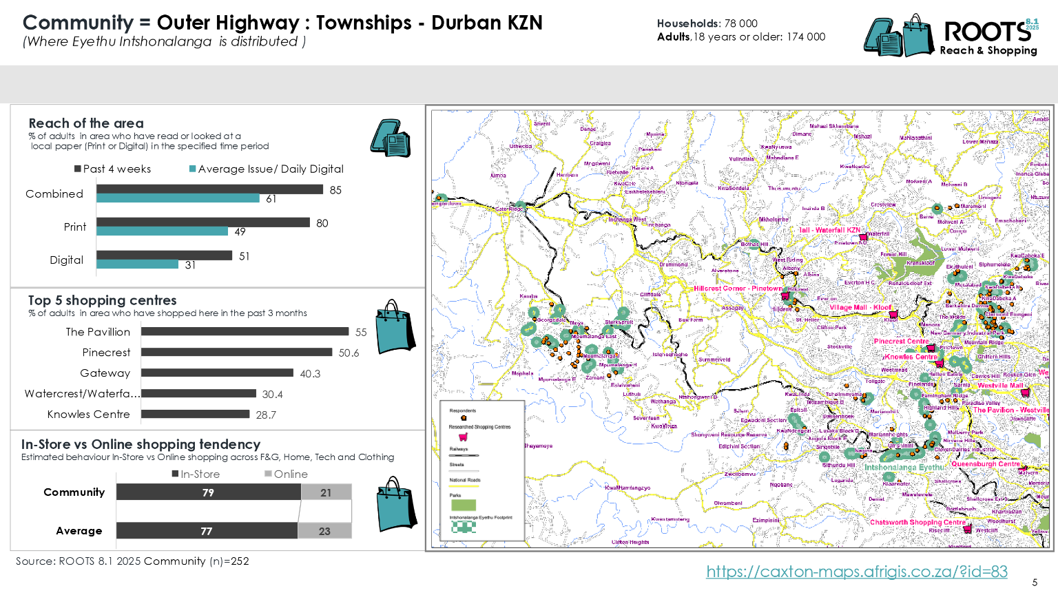Click the Pinecrest Centre cart marker on map
The image size is (1058, 595).
point(930,347)
